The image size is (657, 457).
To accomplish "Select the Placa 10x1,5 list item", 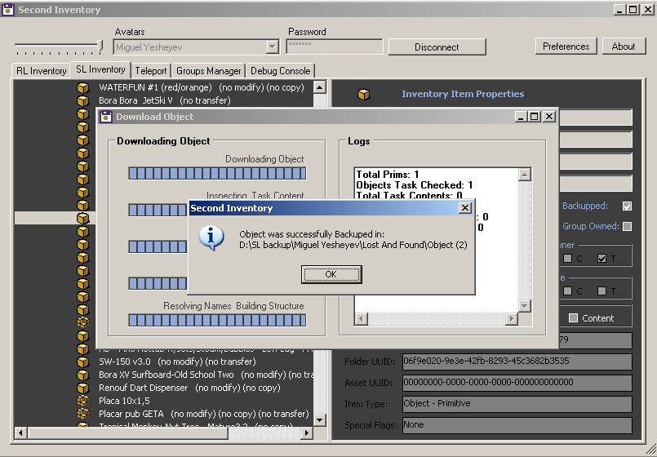I will tap(124, 401).
